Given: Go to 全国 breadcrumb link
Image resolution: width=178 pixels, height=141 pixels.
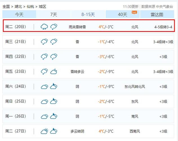Looking at the screenshot, I should coord(6,6).
